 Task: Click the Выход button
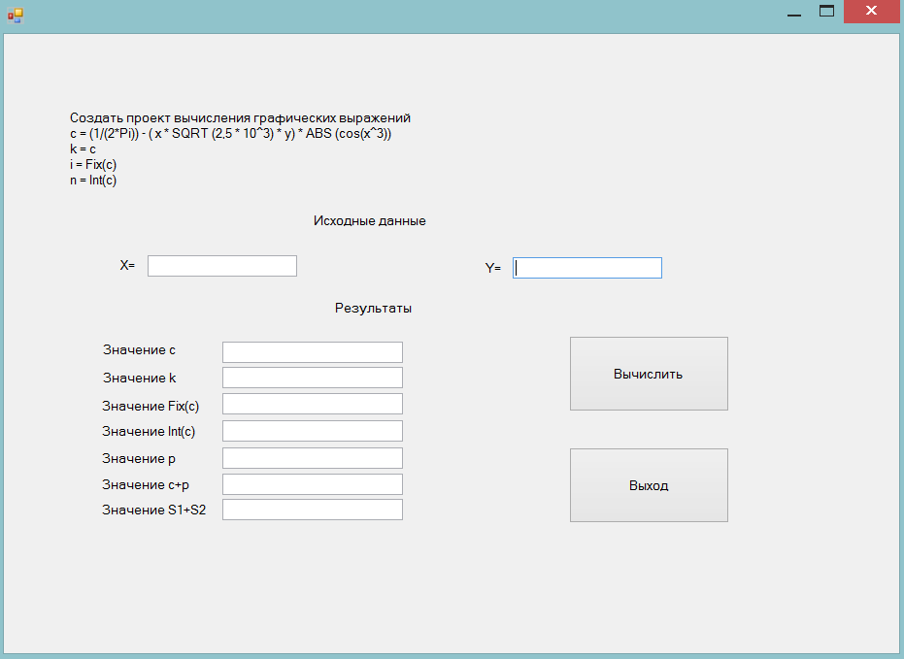649,485
